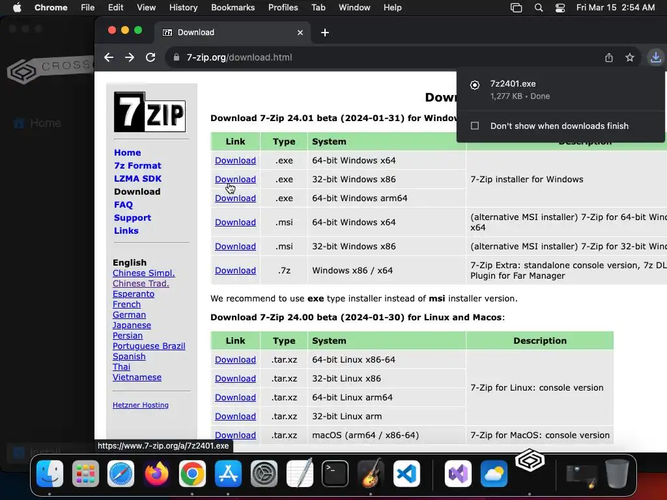
Task: Download the 64-bit Windows x64 .msi installer
Action: click(x=235, y=222)
